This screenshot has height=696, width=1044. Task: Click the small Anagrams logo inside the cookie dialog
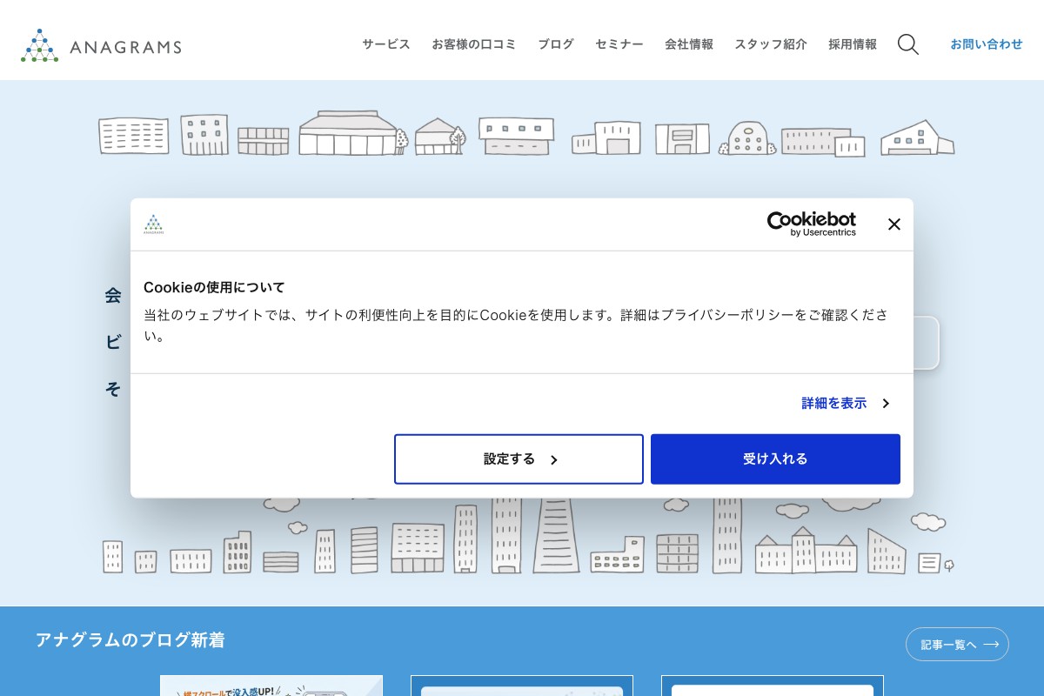(154, 224)
